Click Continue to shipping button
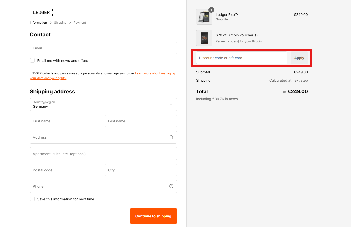The image size is (351, 227). click(153, 216)
